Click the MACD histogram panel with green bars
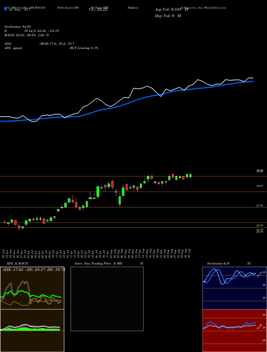The width and height of the screenshot is (267, 352). (x=32, y=331)
